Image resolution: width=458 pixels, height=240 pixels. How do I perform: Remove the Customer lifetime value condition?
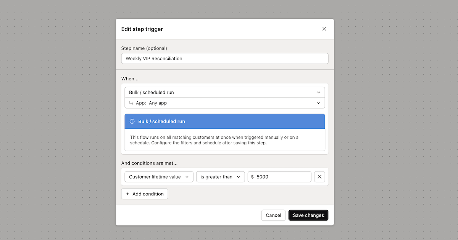[319, 176]
